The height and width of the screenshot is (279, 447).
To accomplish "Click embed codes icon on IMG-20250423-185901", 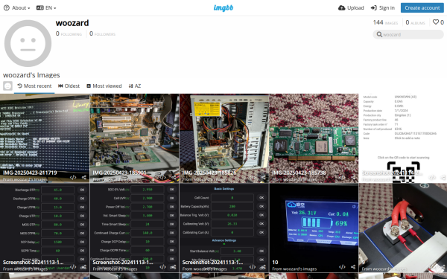I will (x=162, y=177).
